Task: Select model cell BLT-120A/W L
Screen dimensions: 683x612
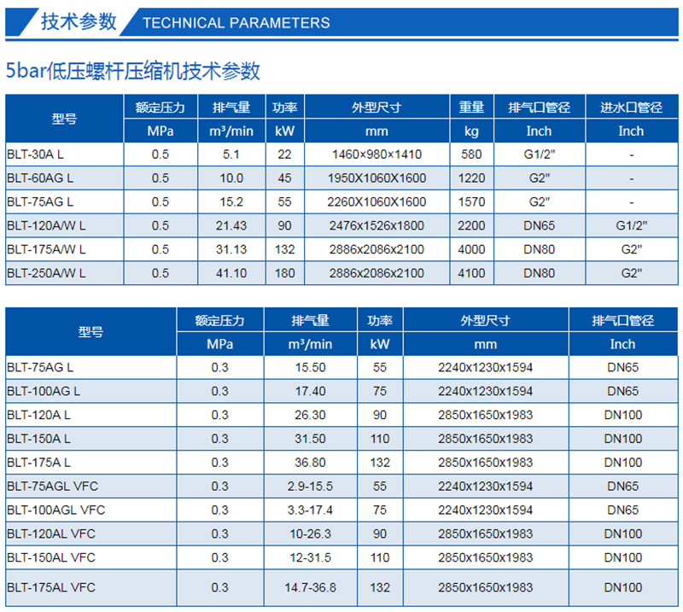Action: point(65,225)
